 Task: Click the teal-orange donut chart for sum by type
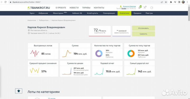point(131,54)
